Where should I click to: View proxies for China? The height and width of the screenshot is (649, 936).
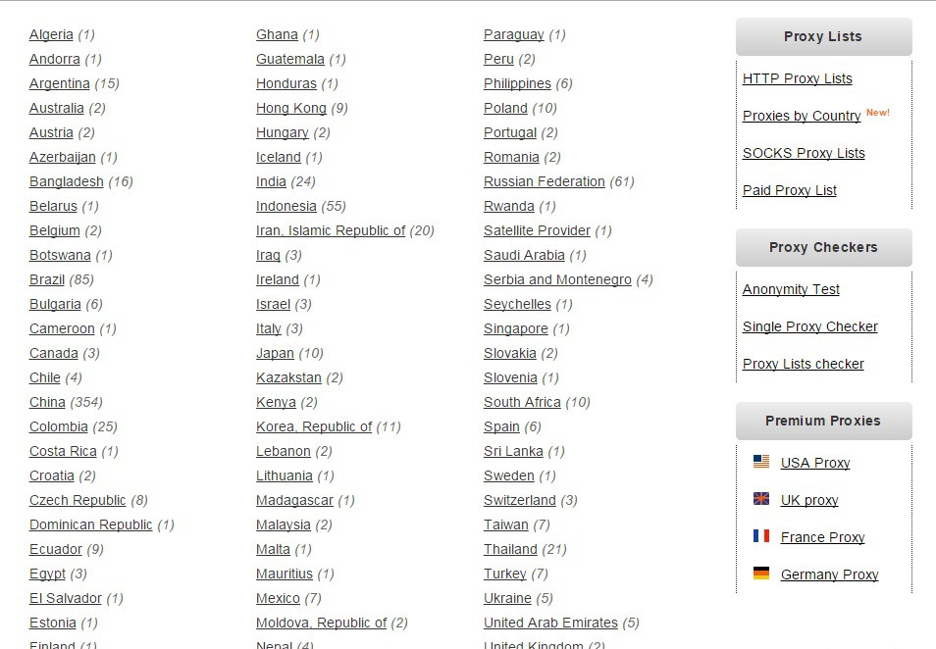47,402
